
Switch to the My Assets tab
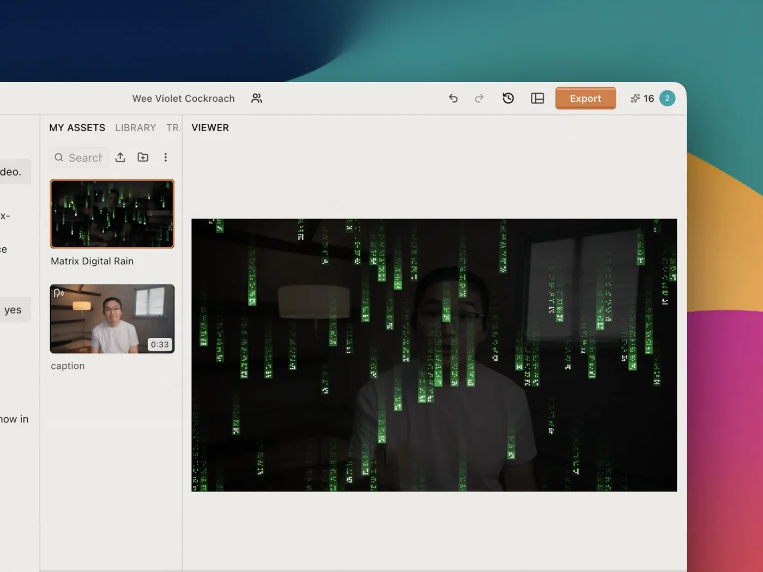[77, 127]
